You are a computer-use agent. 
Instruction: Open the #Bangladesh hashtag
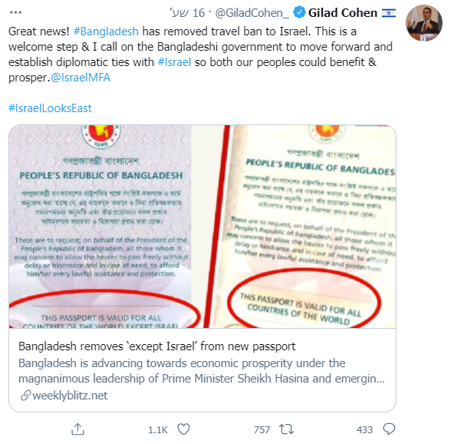(106, 31)
